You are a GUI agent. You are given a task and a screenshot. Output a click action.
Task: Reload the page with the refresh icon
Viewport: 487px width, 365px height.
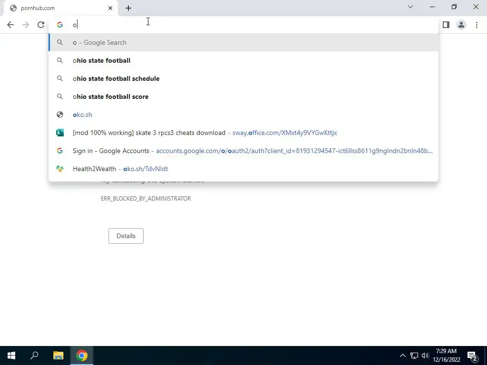tap(41, 25)
